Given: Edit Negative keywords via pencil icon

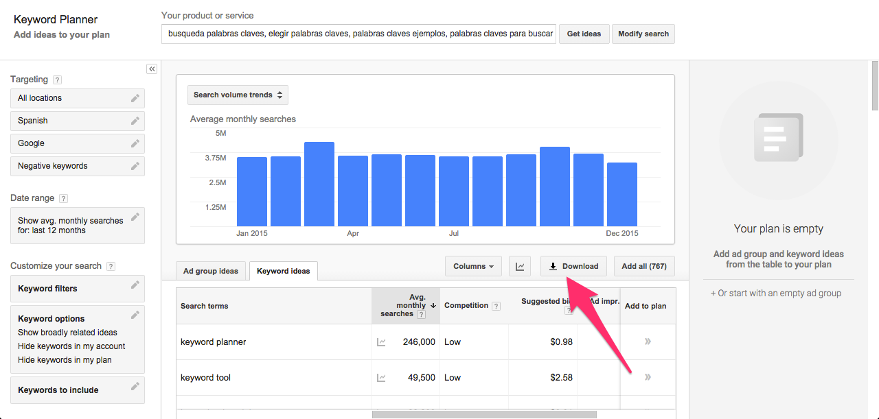Looking at the screenshot, I should tap(135, 166).
